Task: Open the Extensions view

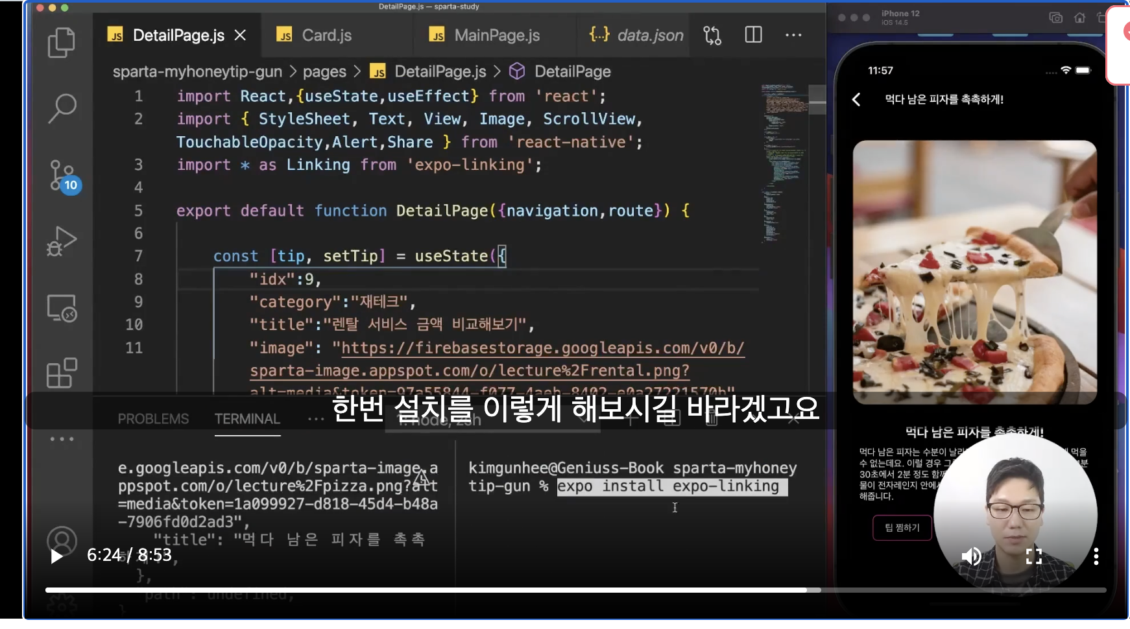Action: (x=62, y=374)
